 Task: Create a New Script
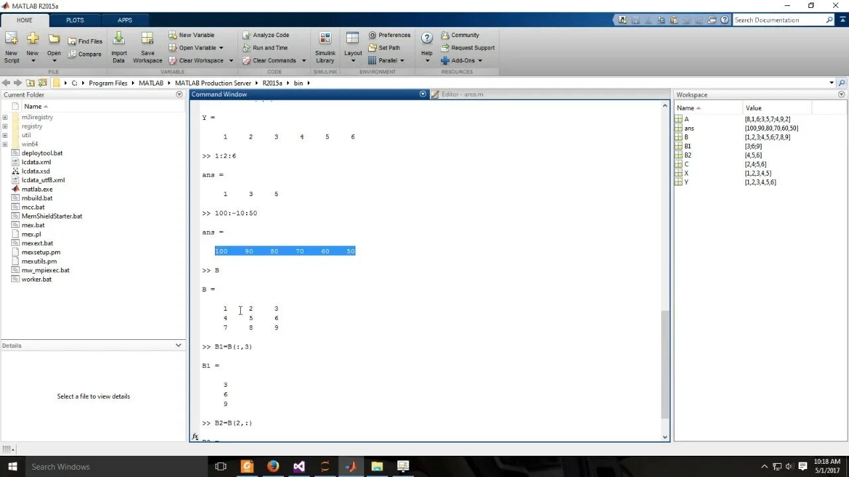pos(11,47)
